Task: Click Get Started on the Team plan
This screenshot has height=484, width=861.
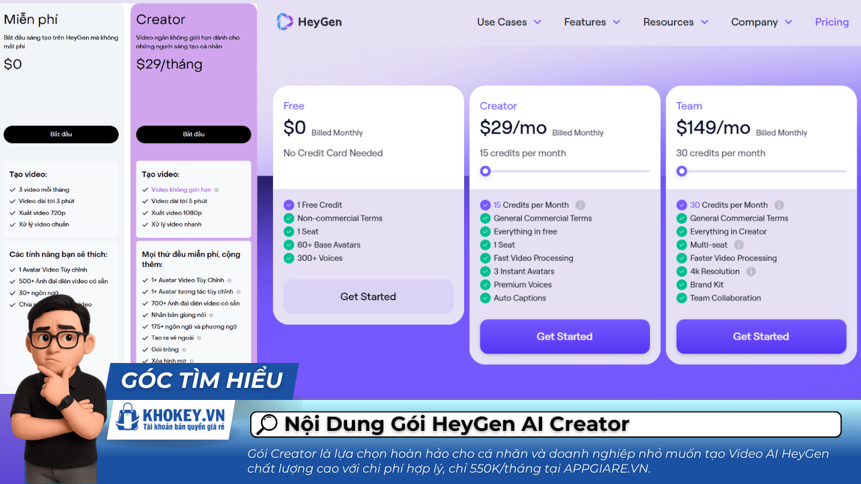Action: 761,336
